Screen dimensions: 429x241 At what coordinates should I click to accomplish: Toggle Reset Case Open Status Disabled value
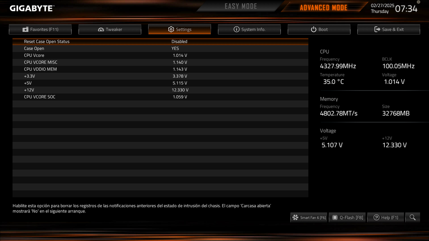pos(179,41)
